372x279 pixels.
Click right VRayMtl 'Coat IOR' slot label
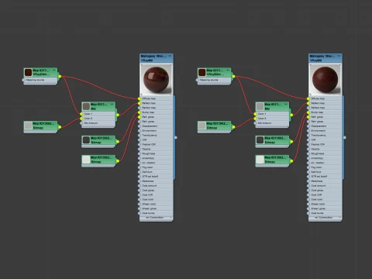(316, 195)
